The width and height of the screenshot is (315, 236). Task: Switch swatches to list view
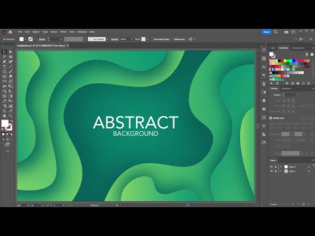coord(307,54)
